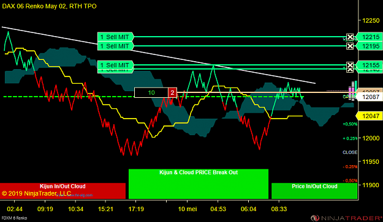Click the 10:34 time axis label
Viewport: 383px width, 222px height.
tap(75, 209)
